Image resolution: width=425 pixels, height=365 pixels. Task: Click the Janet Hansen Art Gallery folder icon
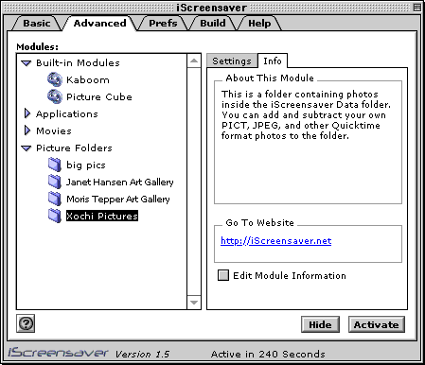tap(55, 182)
